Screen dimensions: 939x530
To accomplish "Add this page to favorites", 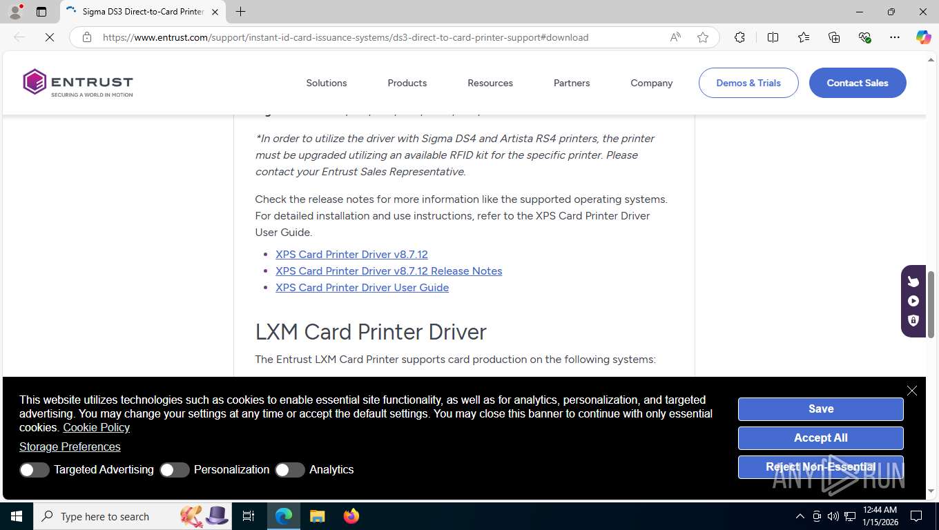I will click(x=703, y=37).
